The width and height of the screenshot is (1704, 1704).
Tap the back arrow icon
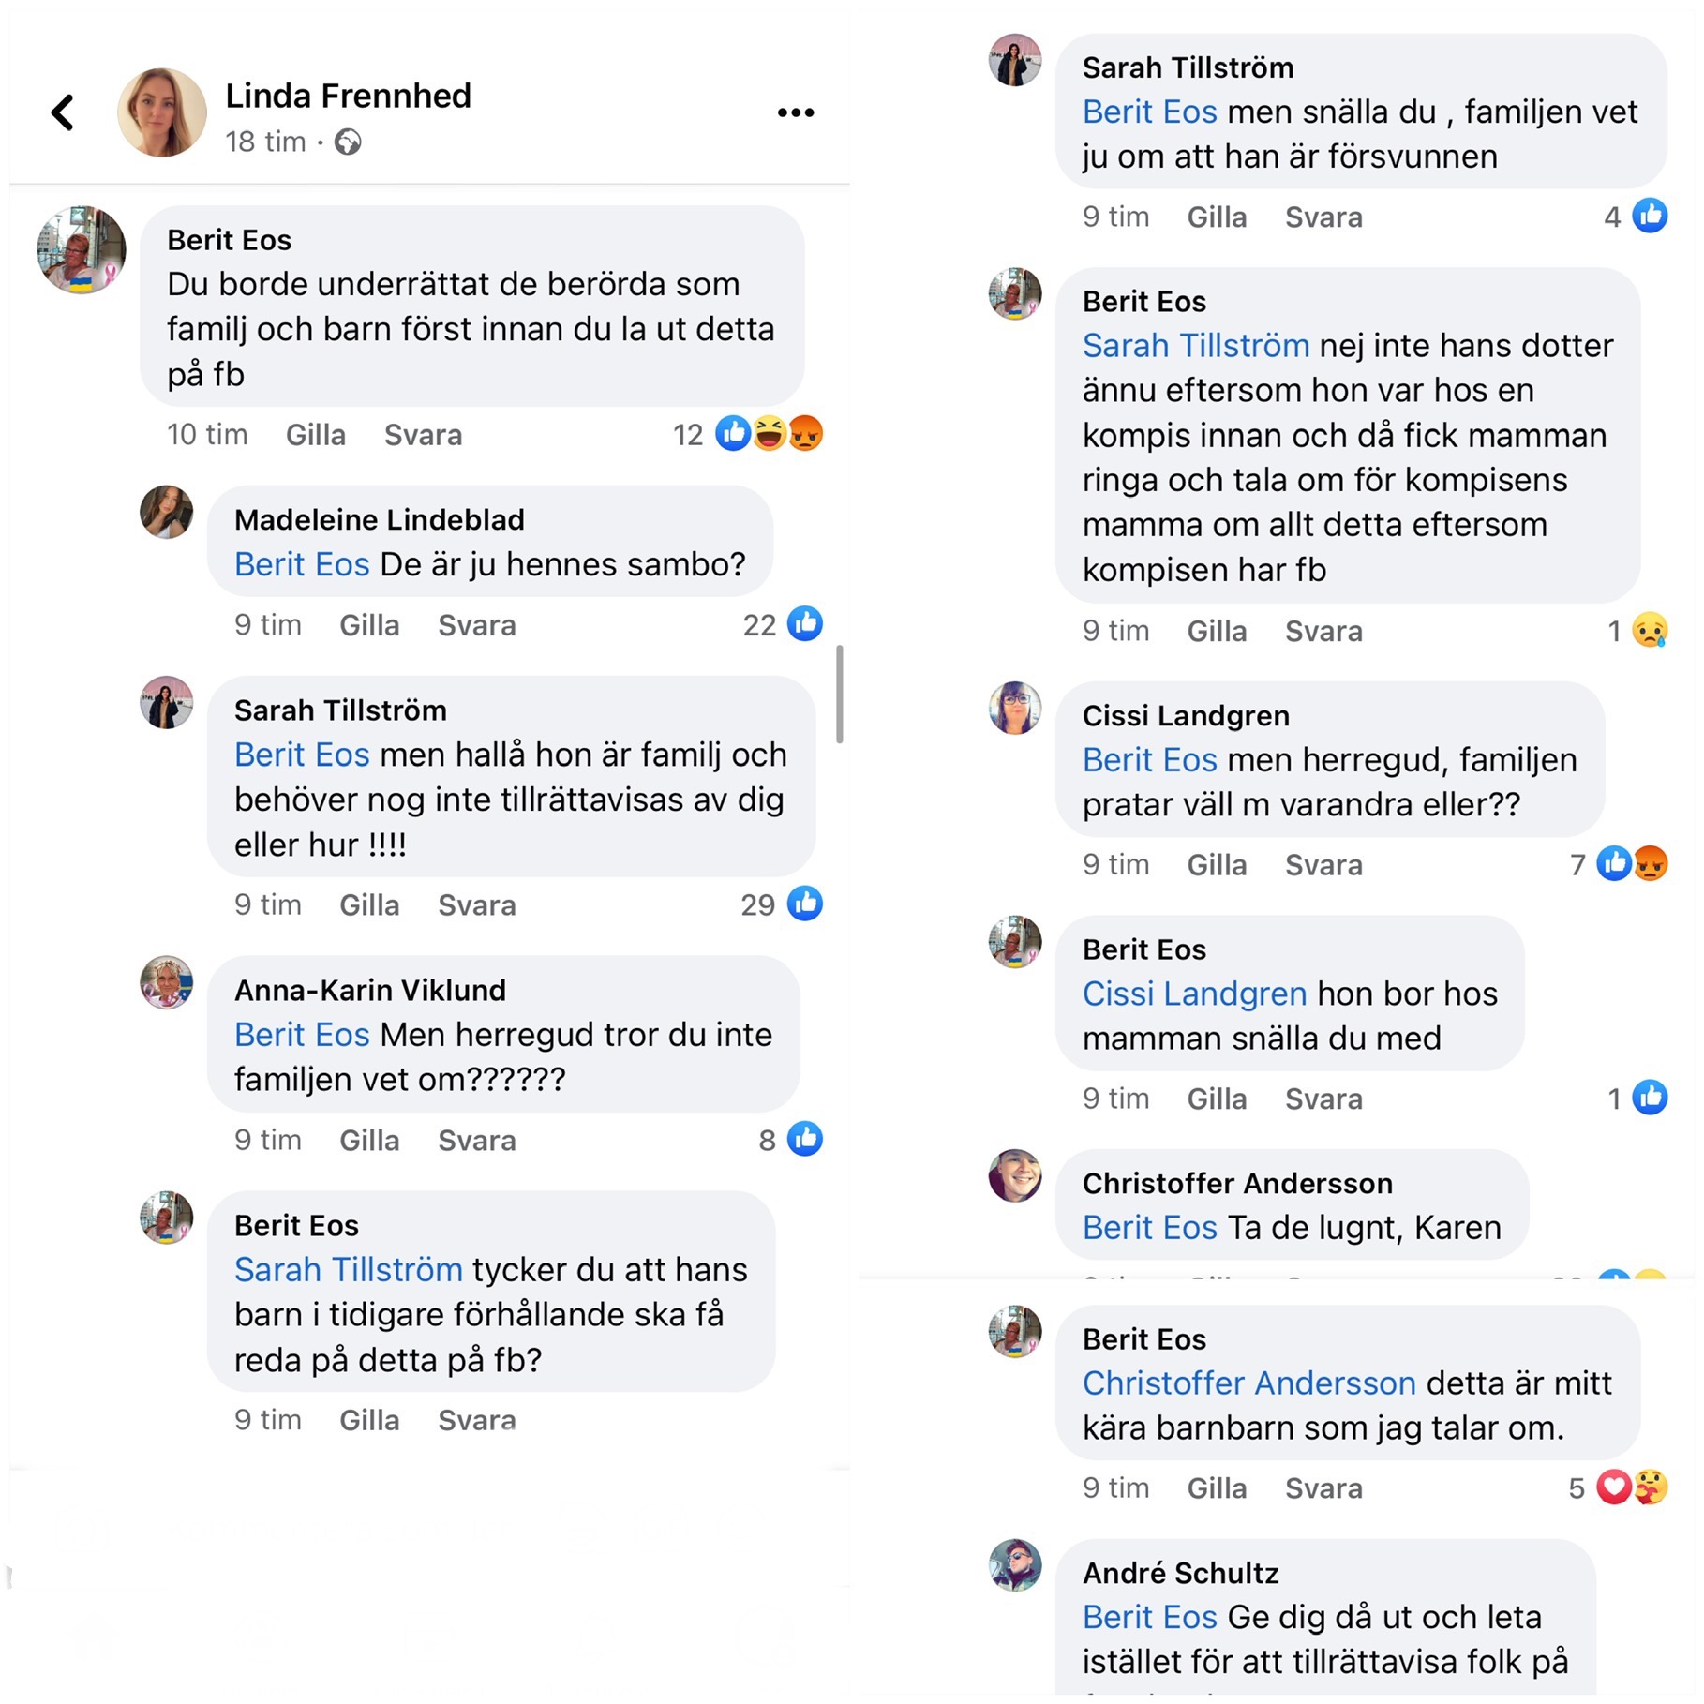[64, 112]
